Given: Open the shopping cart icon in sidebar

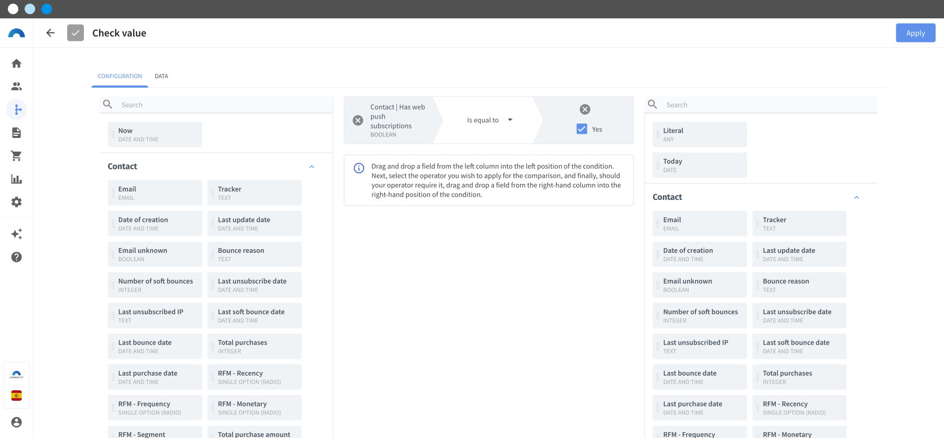Looking at the screenshot, I should tap(17, 156).
